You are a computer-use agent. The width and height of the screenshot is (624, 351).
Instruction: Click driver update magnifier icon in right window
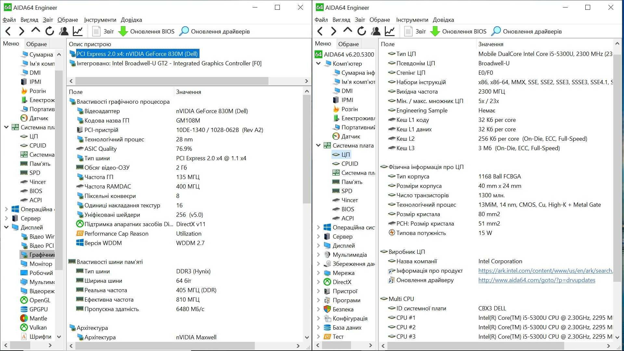click(496, 31)
